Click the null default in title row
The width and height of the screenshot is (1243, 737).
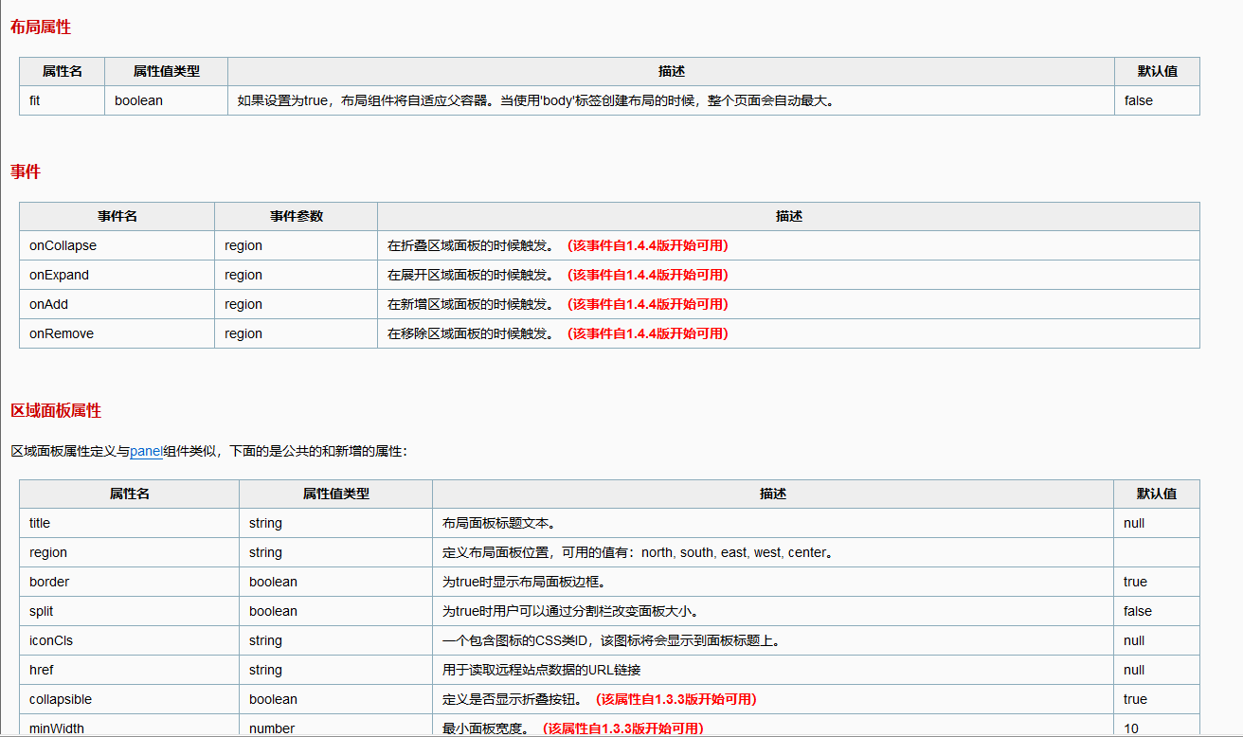[1134, 523]
